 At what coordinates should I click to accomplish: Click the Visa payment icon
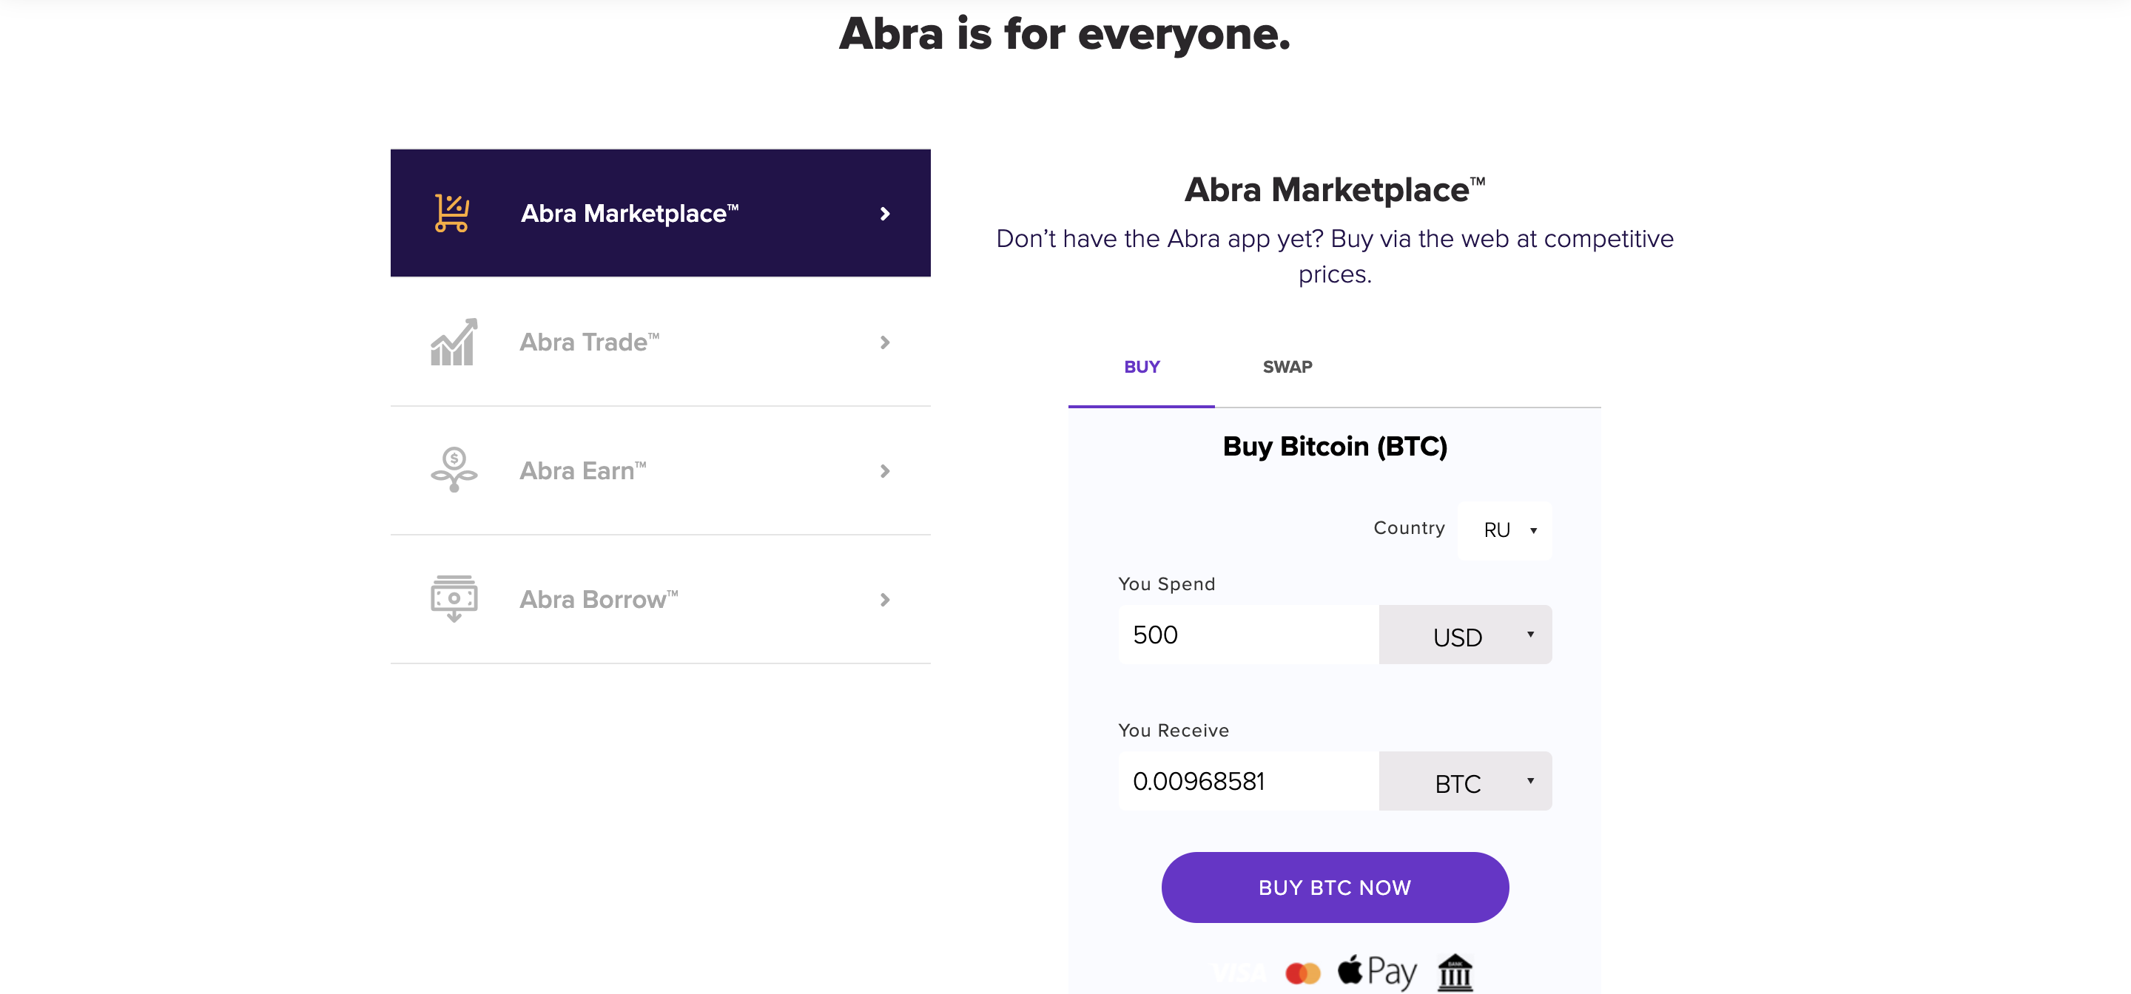(1236, 972)
